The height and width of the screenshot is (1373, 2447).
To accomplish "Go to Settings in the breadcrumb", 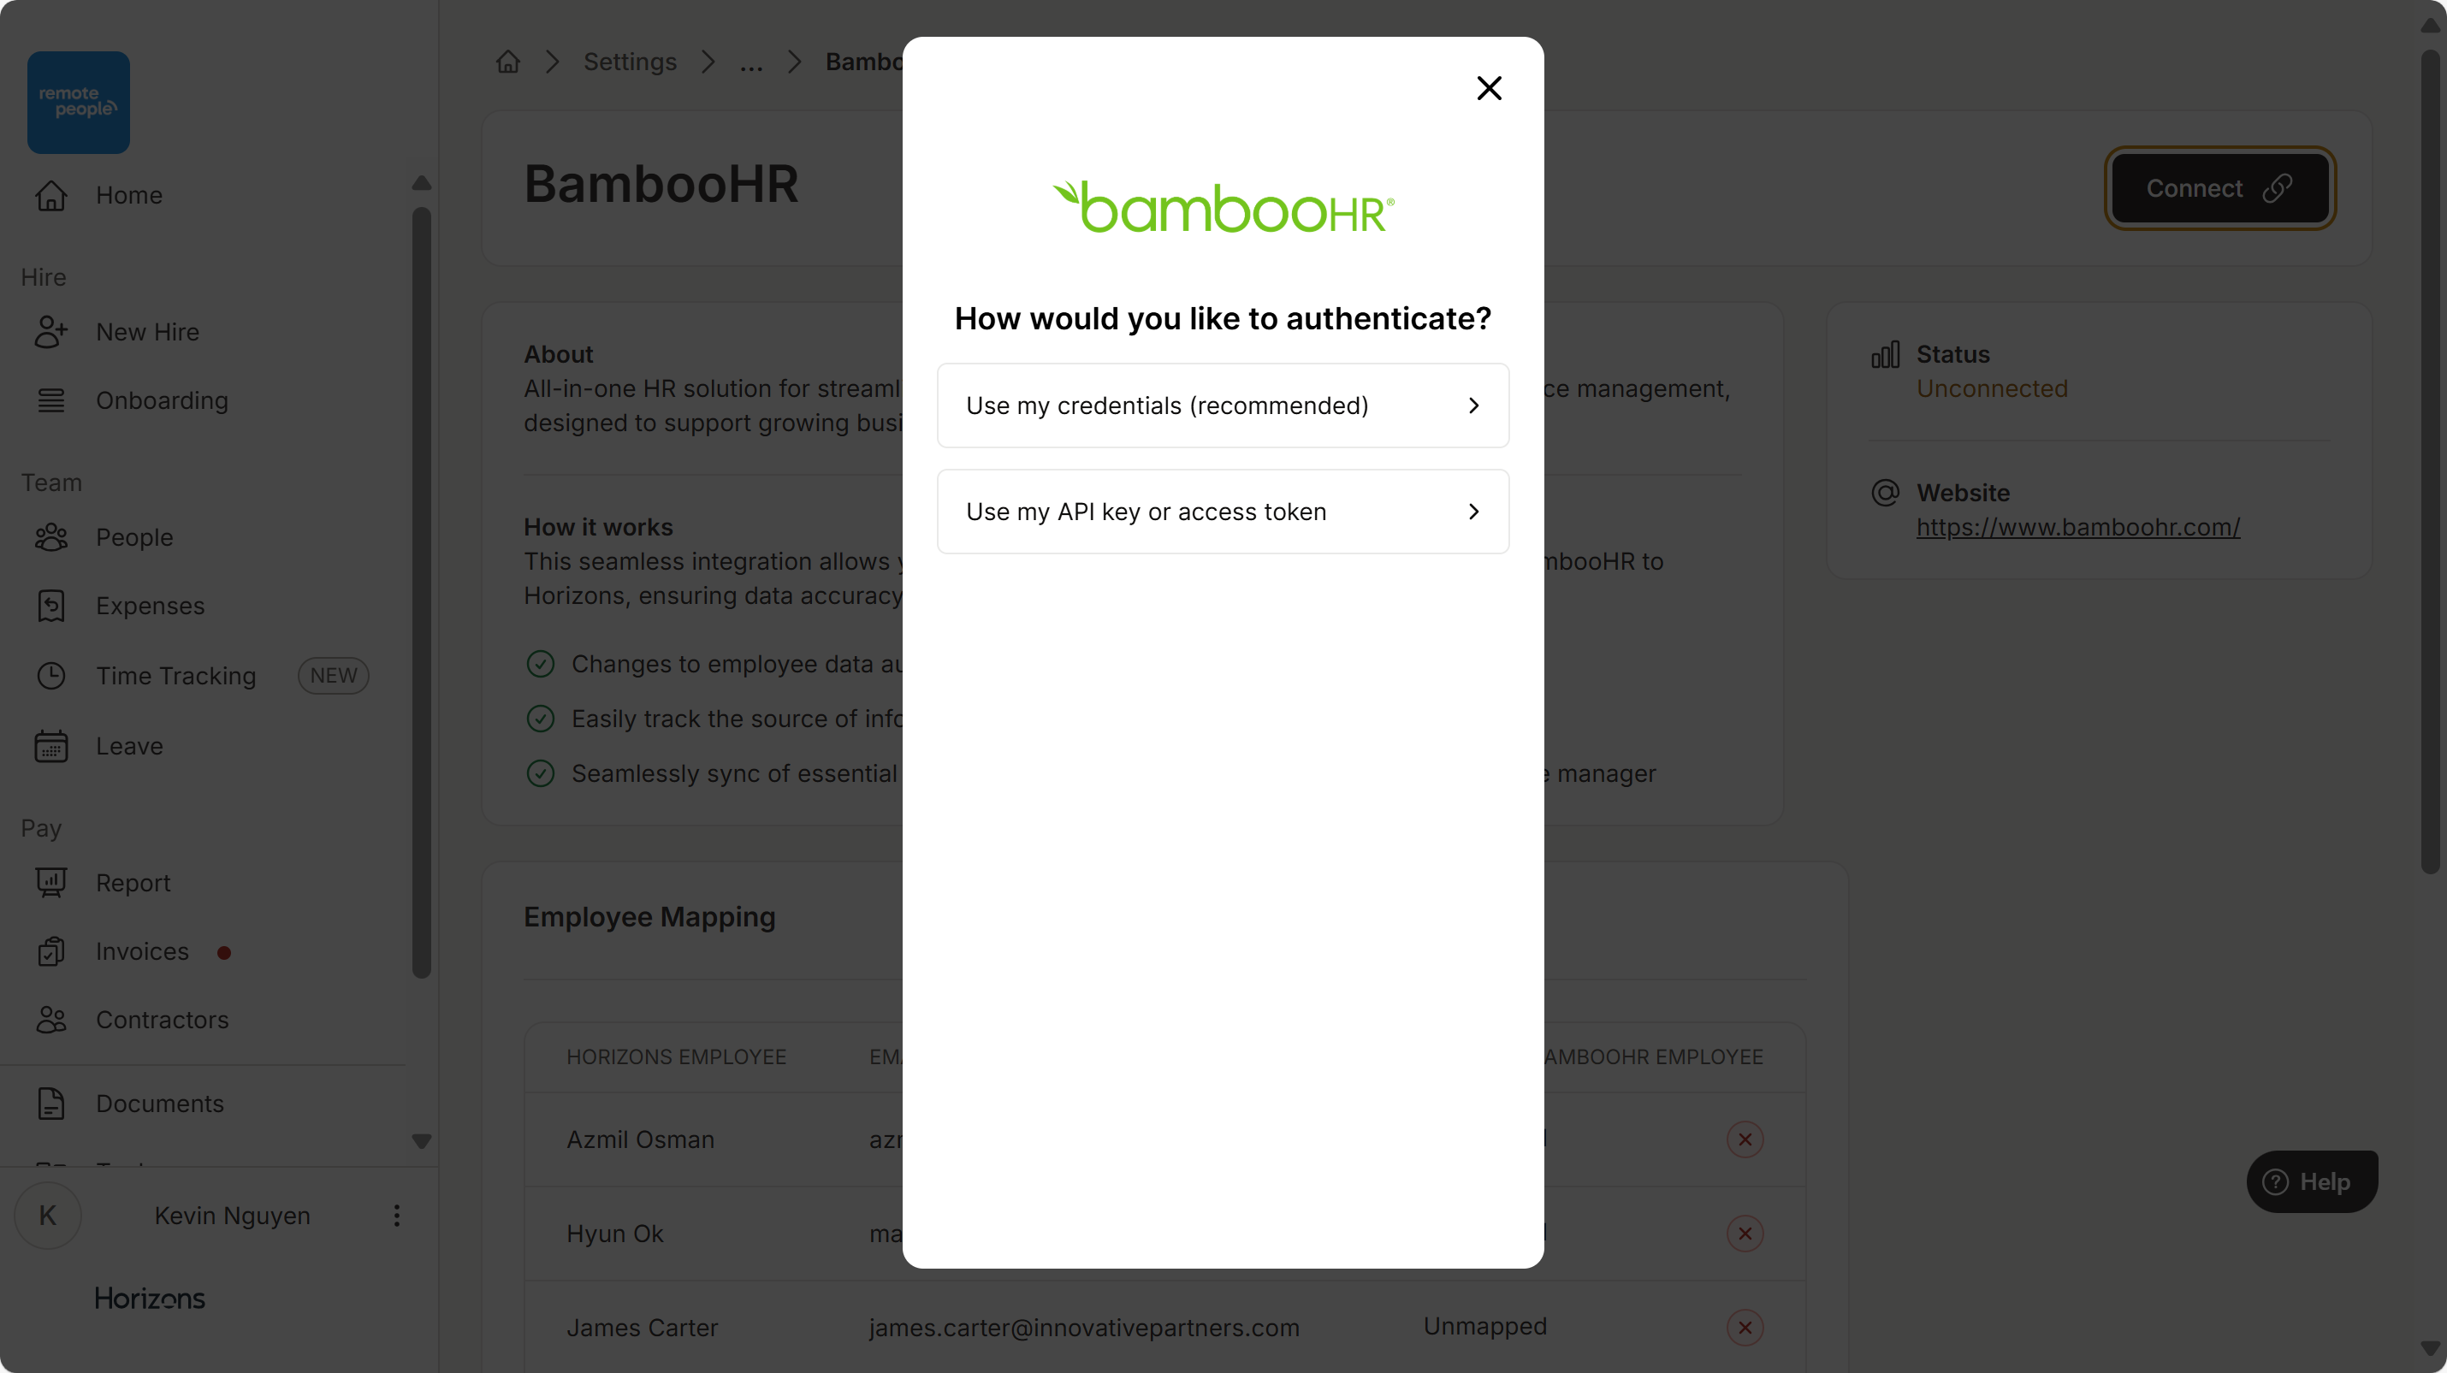I will coord(630,62).
